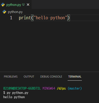Click the "hello python" string in the editor
The image size is (99, 103).
51,18
